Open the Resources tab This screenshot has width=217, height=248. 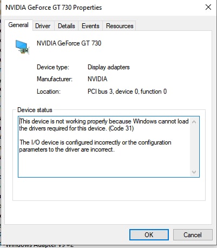coord(120,26)
